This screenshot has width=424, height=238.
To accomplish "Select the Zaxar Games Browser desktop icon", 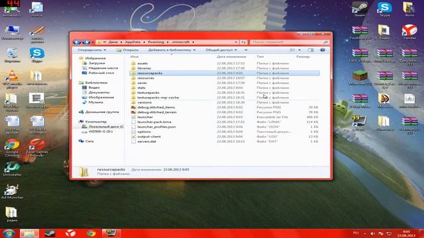I will point(37,147).
